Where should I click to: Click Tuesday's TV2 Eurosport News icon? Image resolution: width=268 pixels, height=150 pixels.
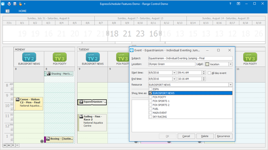coord(93,57)
